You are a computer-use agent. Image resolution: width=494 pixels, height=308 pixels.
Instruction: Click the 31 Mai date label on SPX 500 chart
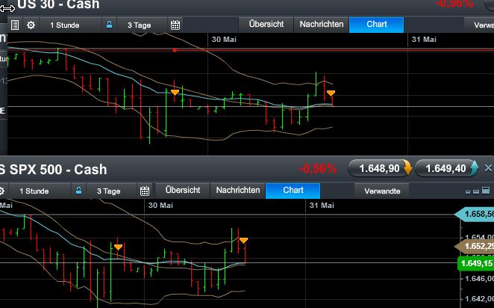[x=322, y=206]
